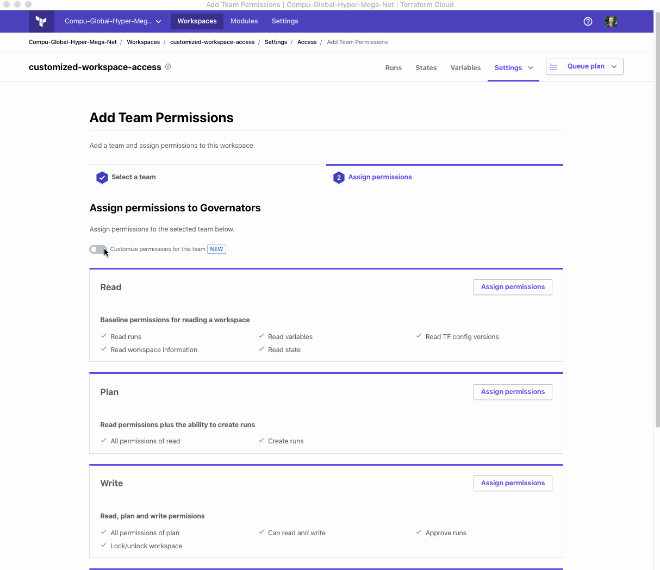The image size is (660, 570).
Task: Click the Terraform logo icon
Action: [41, 22]
